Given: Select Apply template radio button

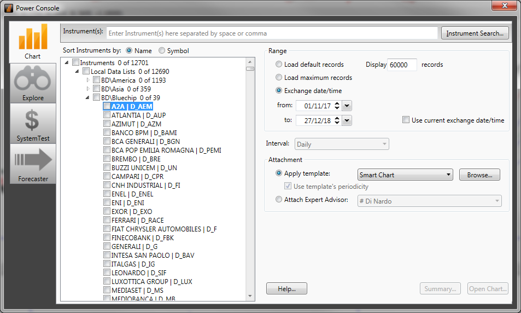Looking at the screenshot, I should pos(279,173).
